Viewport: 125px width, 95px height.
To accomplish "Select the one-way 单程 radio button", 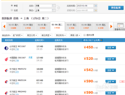I will [x=12, y=5].
